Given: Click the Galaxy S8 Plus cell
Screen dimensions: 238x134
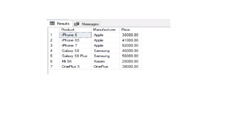Looking at the screenshot, I should click(x=75, y=56).
